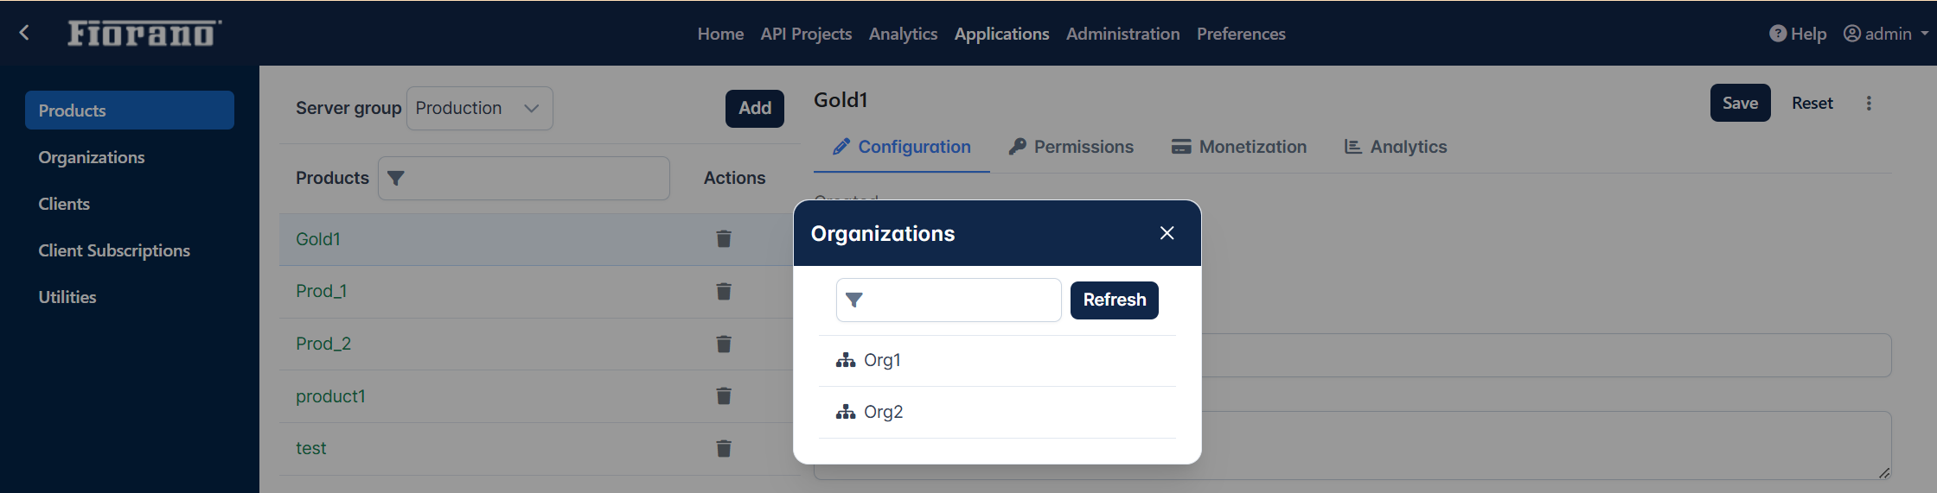Image resolution: width=1937 pixels, height=493 pixels.
Task: Open Client Subscriptions in the sidebar
Action: [114, 250]
